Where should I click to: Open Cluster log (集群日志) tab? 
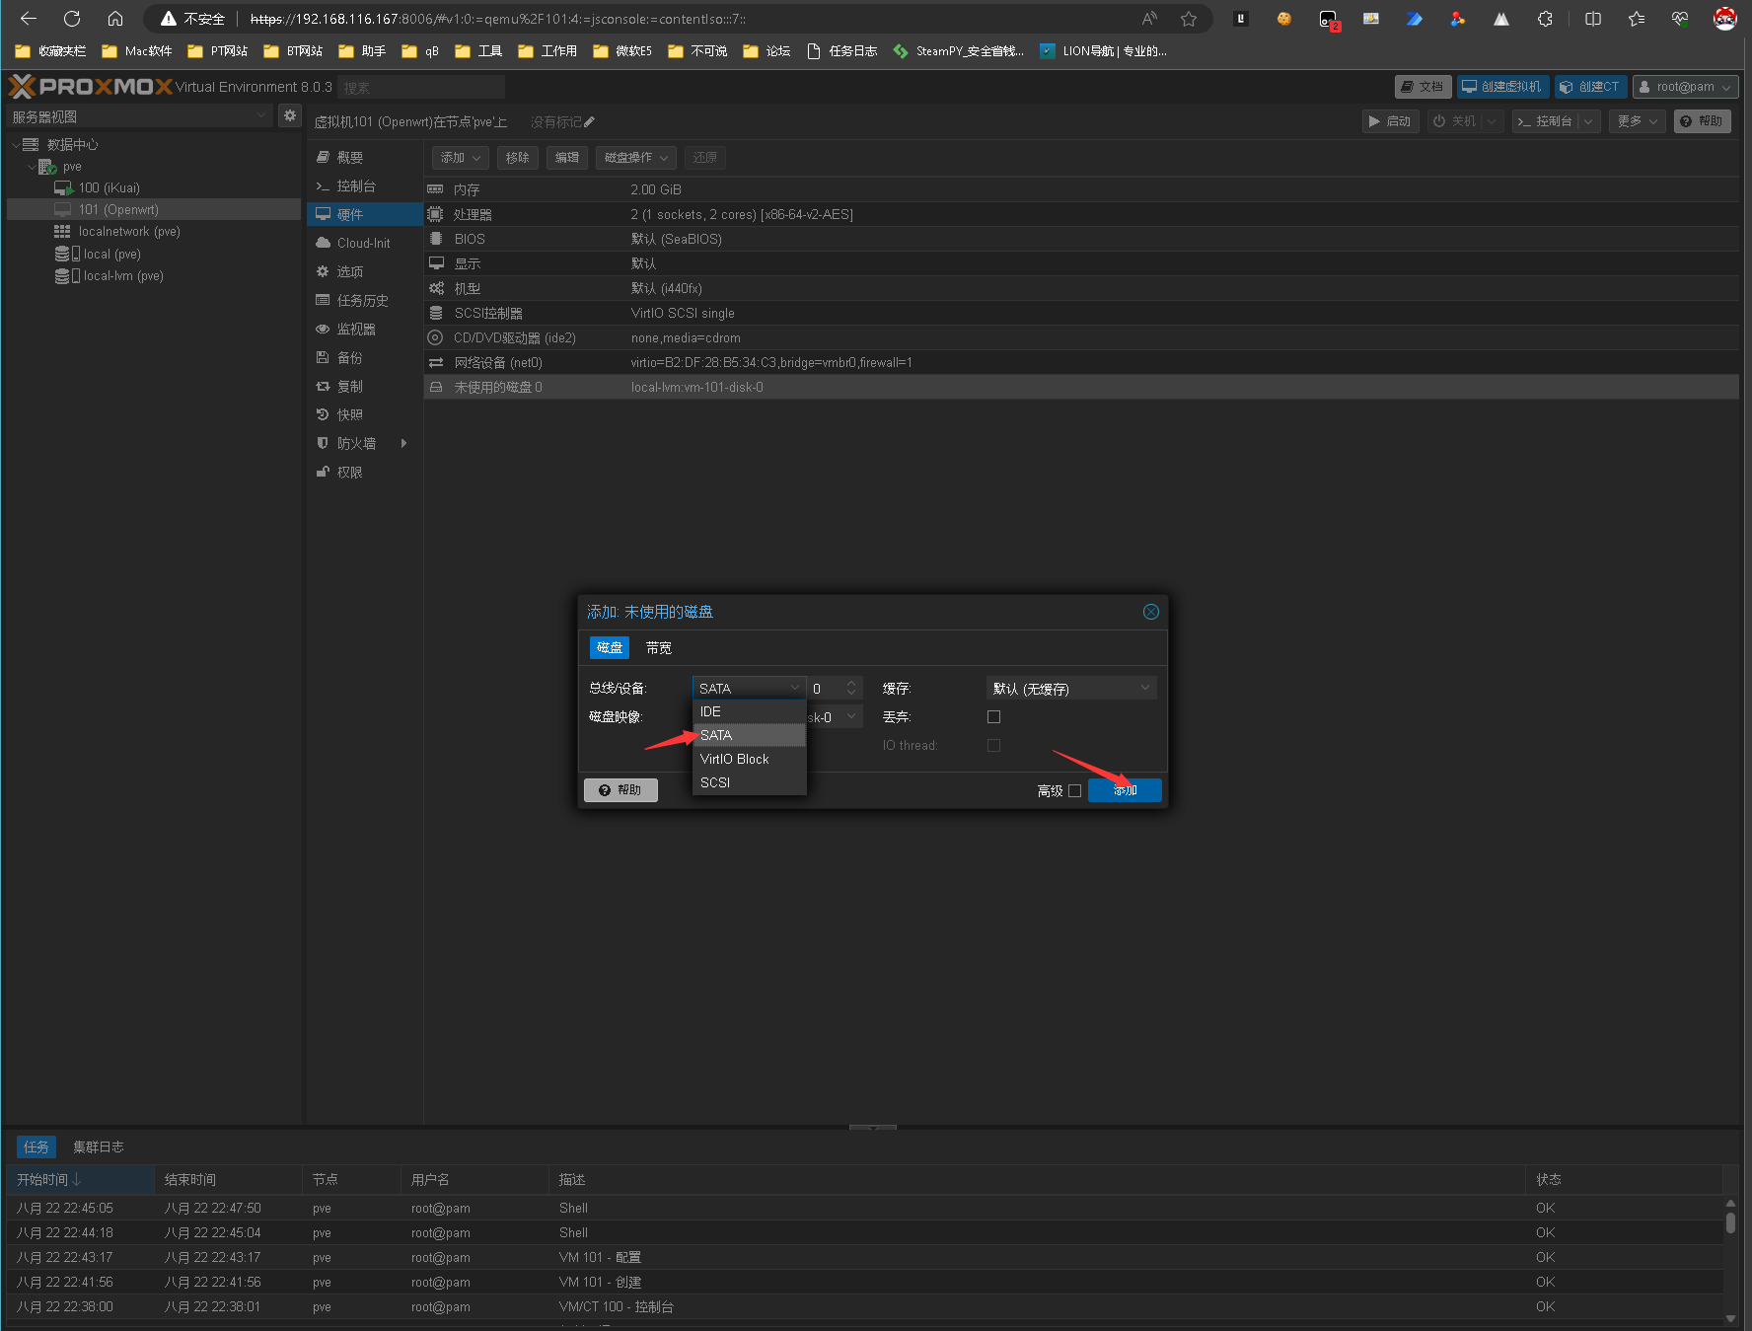click(x=99, y=1146)
